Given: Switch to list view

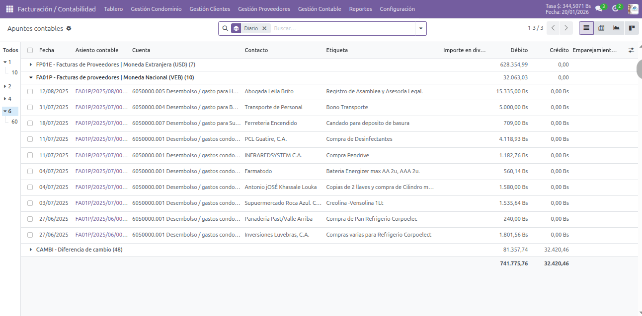Looking at the screenshot, I should [586, 28].
